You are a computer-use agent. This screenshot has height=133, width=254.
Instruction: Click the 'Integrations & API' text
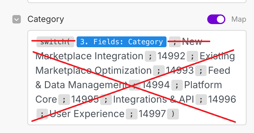153,99
